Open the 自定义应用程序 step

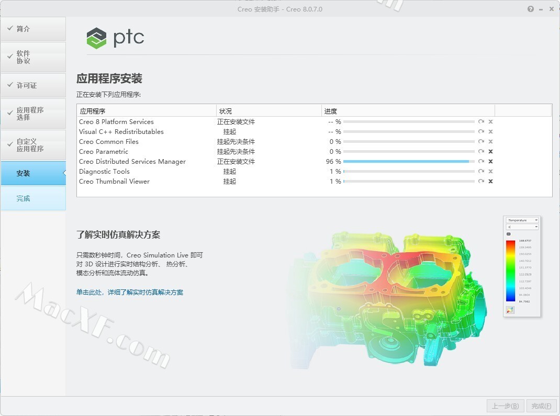(33, 145)
